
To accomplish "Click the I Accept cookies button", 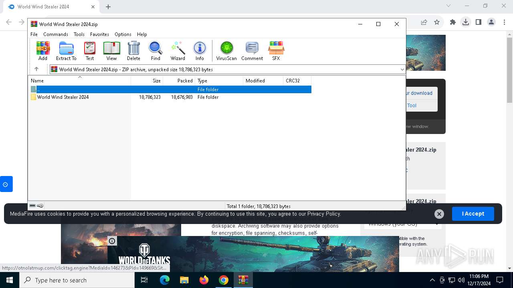I will click(473, 214).
